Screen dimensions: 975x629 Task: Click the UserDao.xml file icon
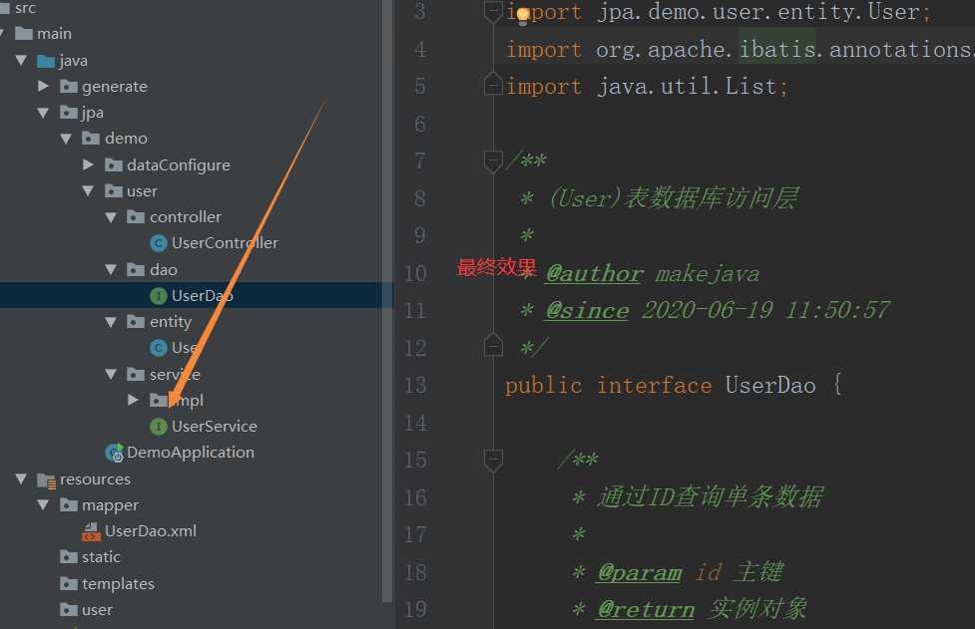(x=91, y=531)
